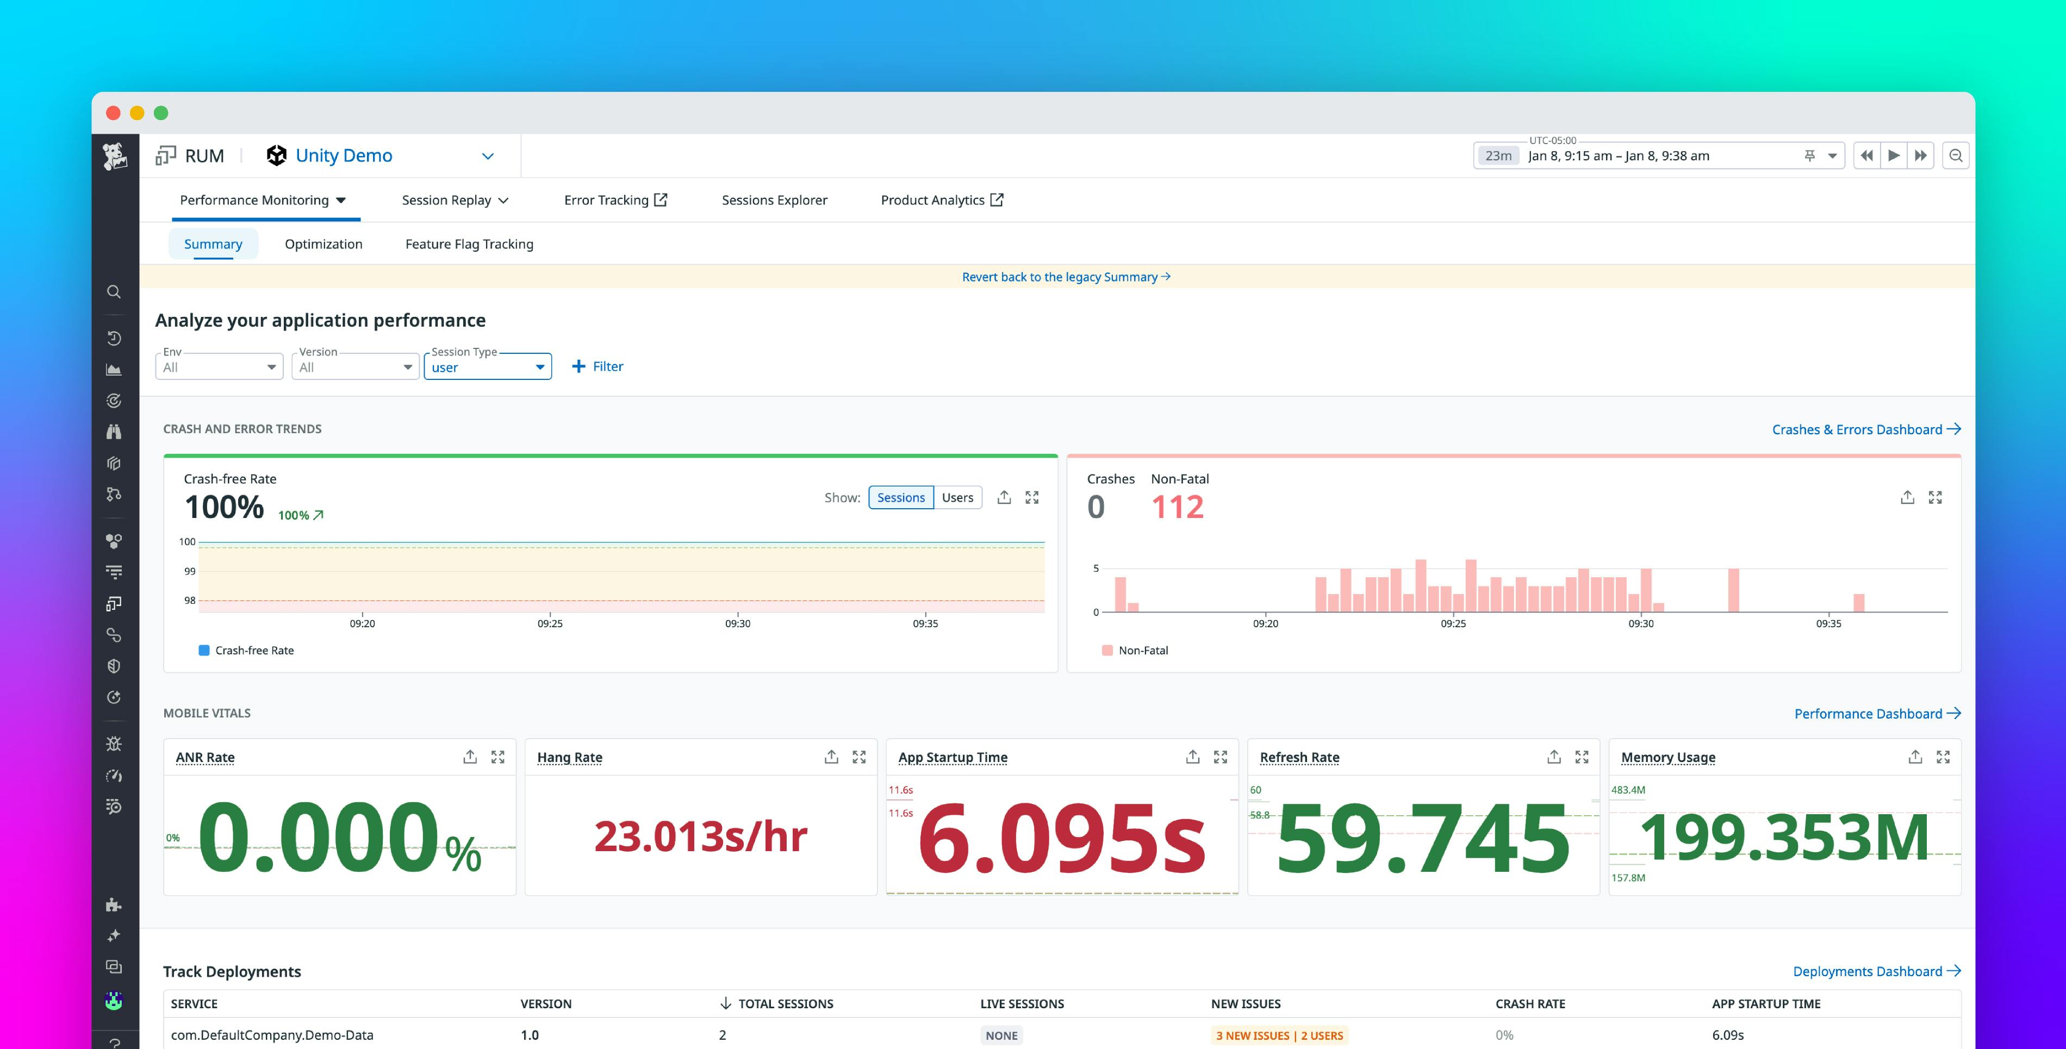The image size is (2066, 1049).
Task: Switch crash-free view to Users
Action: click(x=957, y=497)
